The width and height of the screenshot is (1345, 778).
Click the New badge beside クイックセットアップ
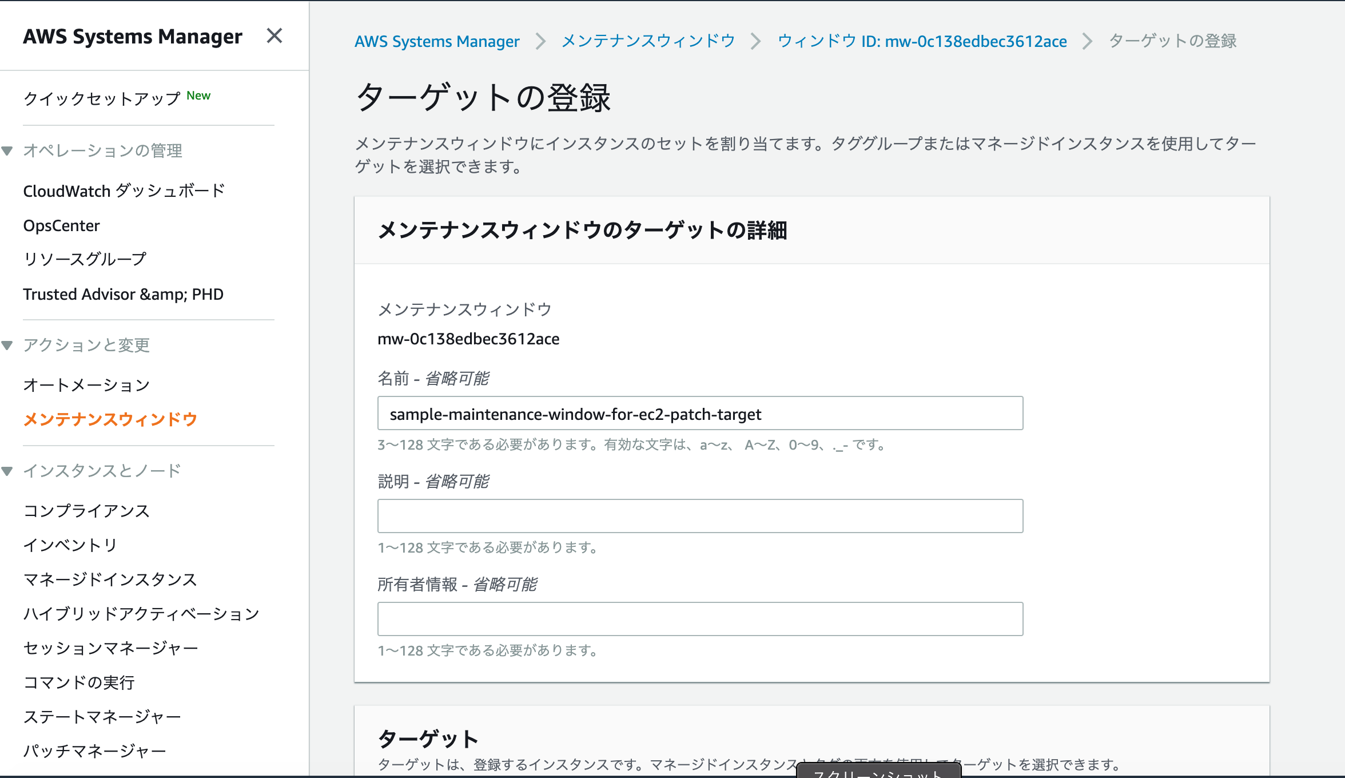[198, 96]
